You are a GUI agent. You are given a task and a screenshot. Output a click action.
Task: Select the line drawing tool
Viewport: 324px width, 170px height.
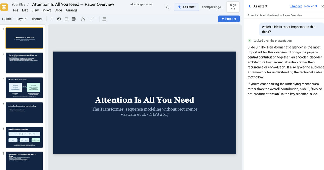(92, 19)
